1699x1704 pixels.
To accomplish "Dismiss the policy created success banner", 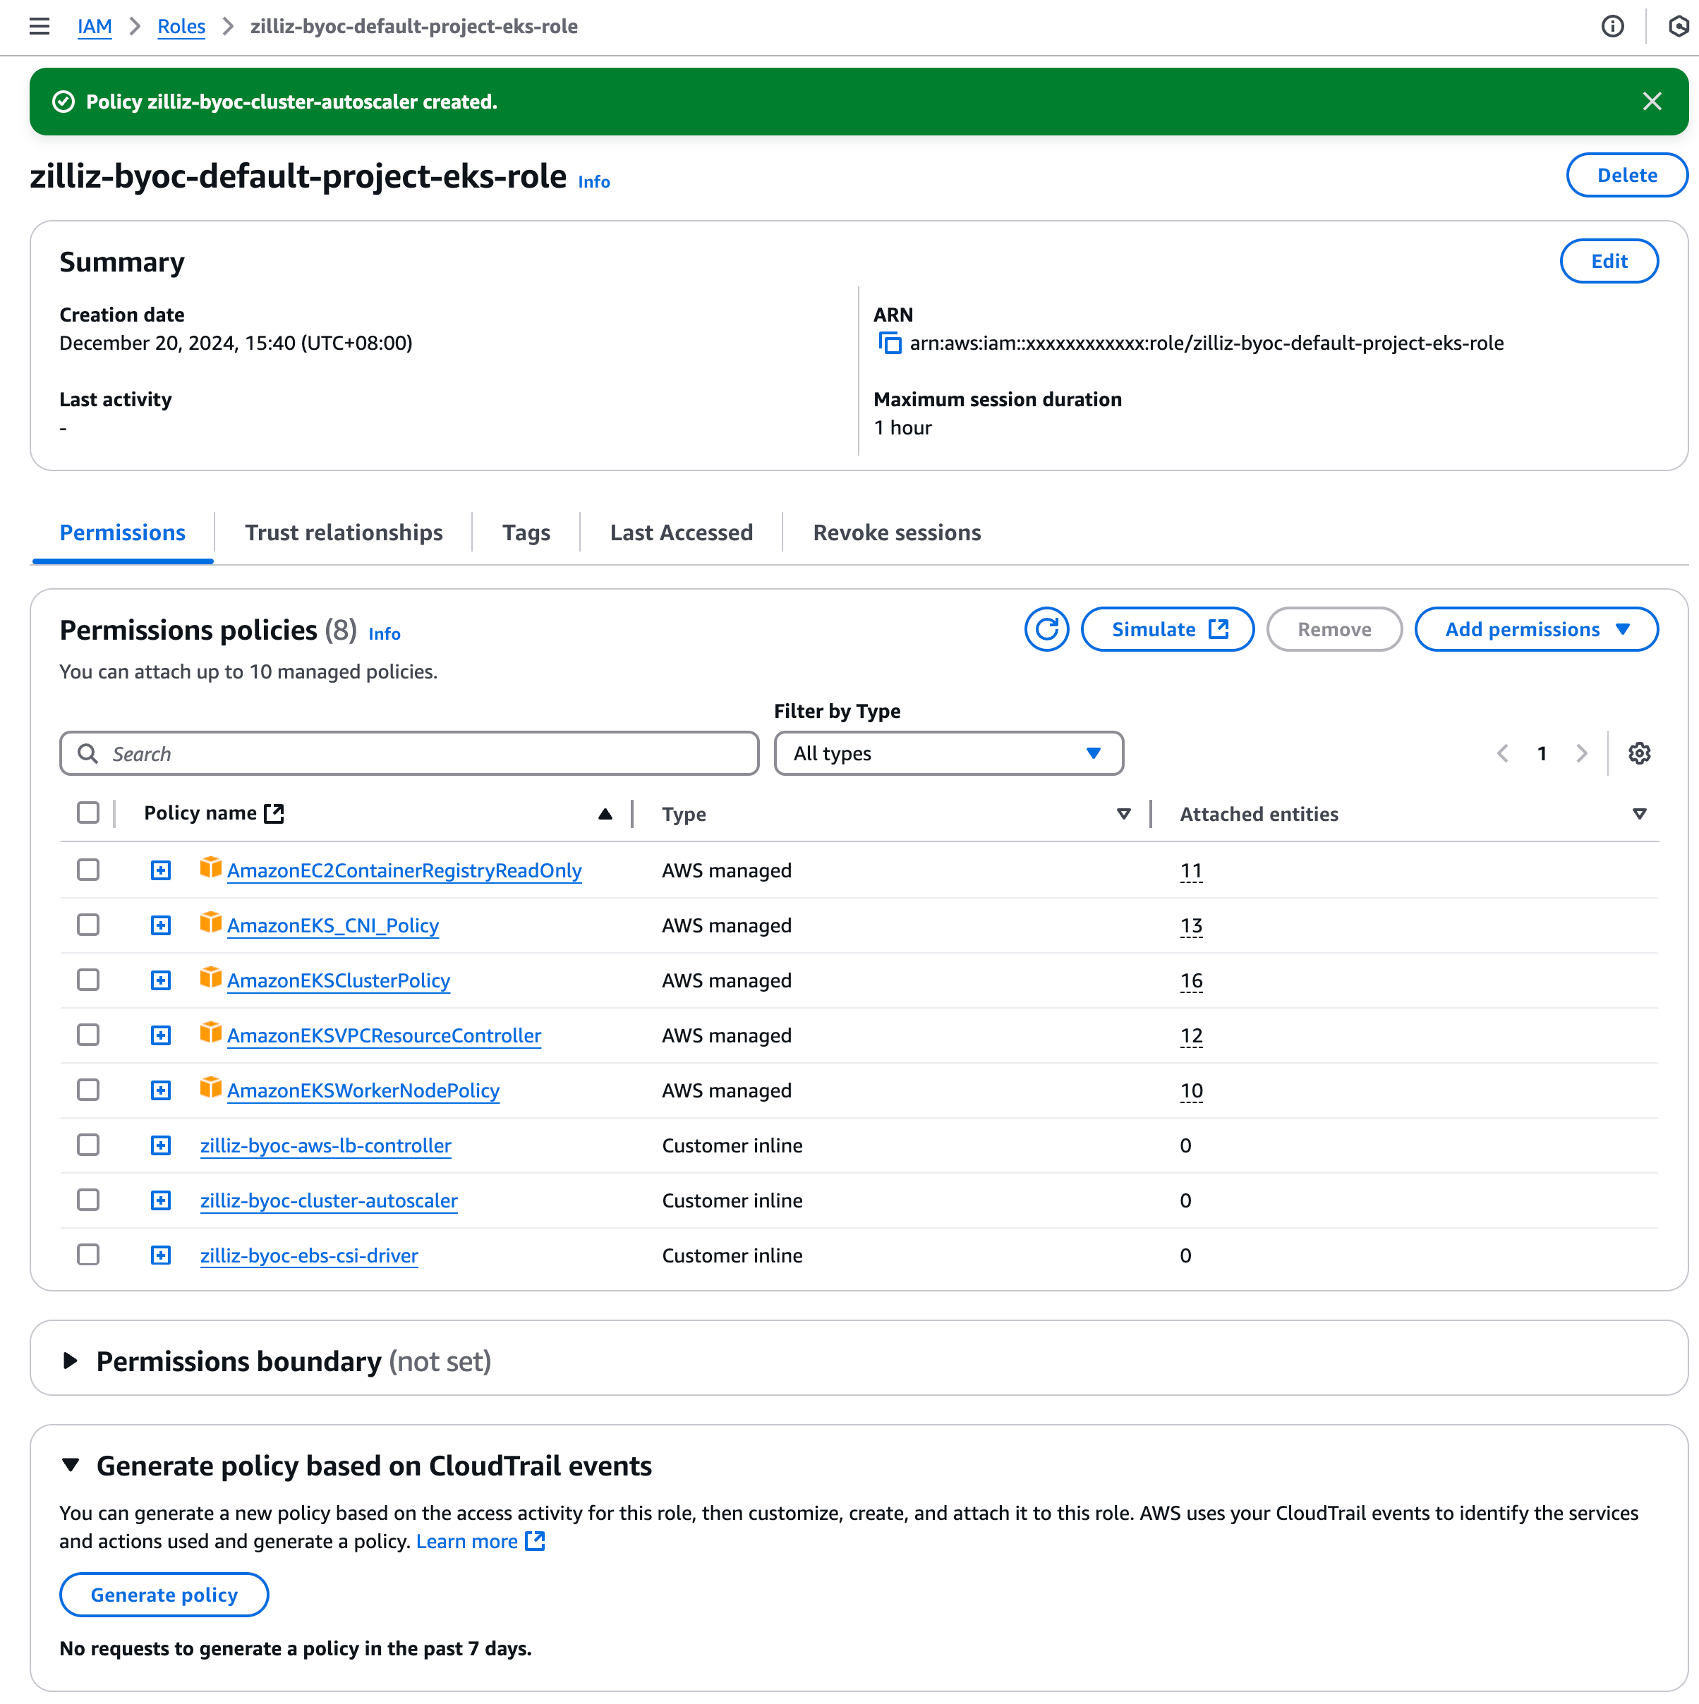I will pyautogui.click(x=1651, y=102).
